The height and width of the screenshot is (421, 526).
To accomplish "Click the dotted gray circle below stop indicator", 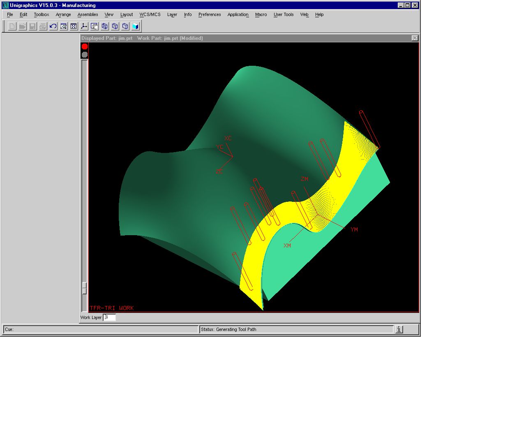I will (85, 55).
